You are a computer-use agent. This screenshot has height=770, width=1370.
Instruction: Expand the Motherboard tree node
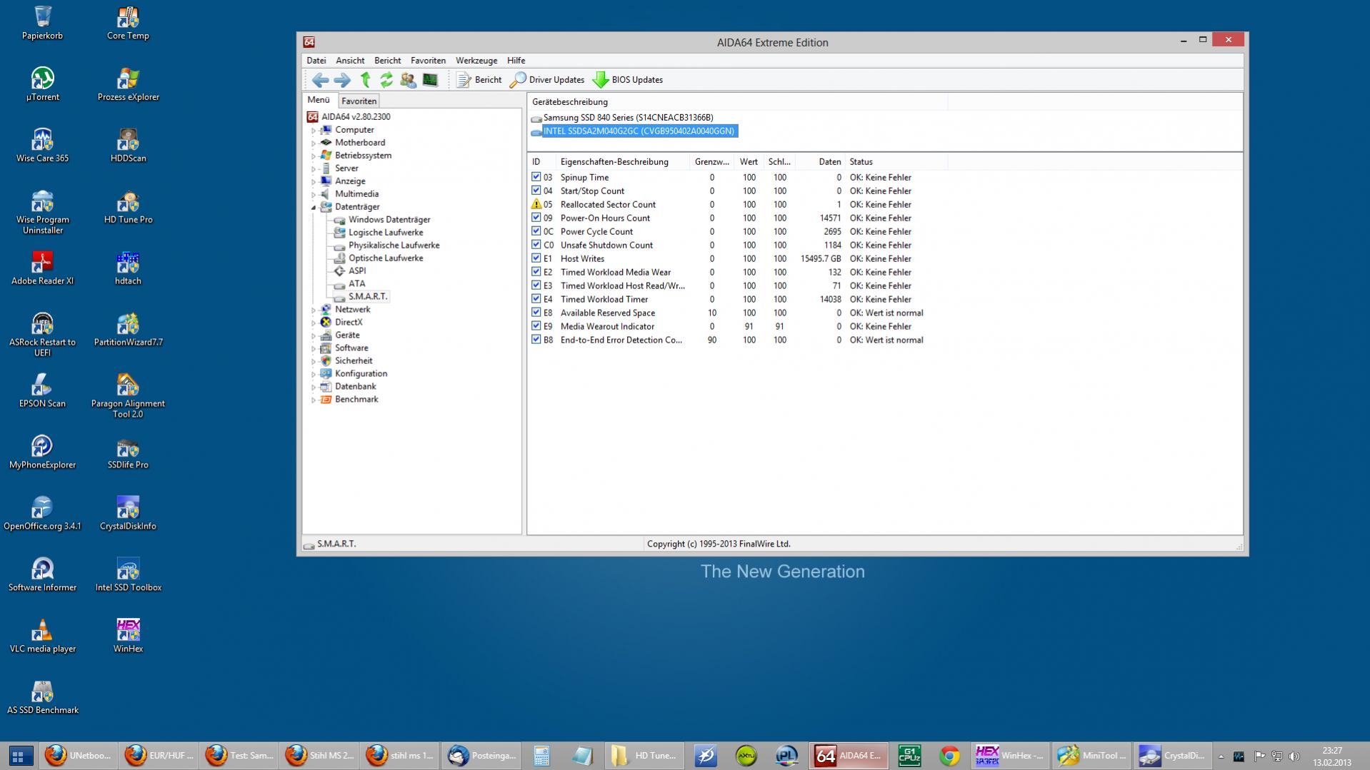tap(313, 143)
